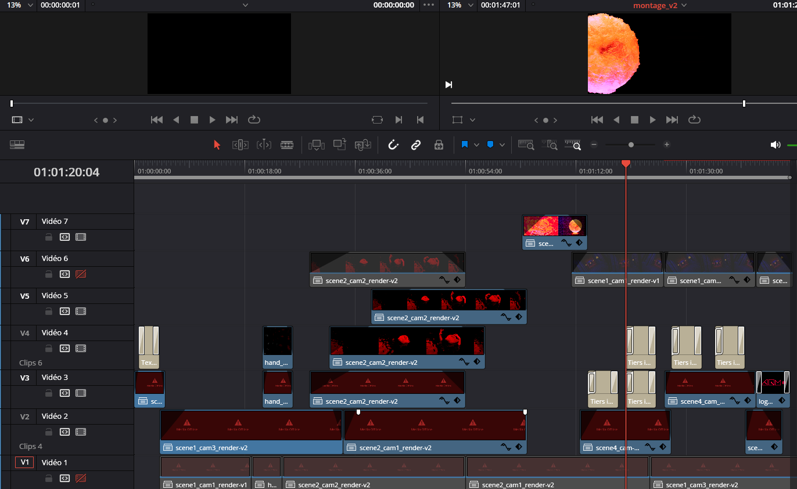Open the source clip name dropdown

(x=245, y=5)
